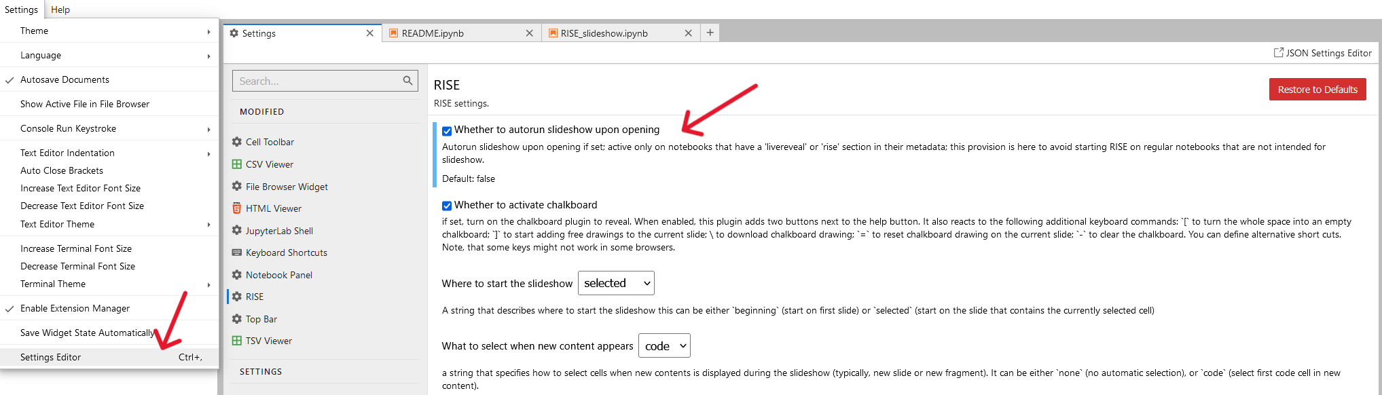
Task: Disable the activate chalkboard checkbox
Action: click(x=447, y=206)
